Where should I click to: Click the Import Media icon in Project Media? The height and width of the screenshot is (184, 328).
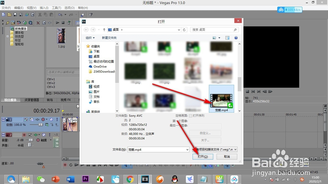[13, 23]
